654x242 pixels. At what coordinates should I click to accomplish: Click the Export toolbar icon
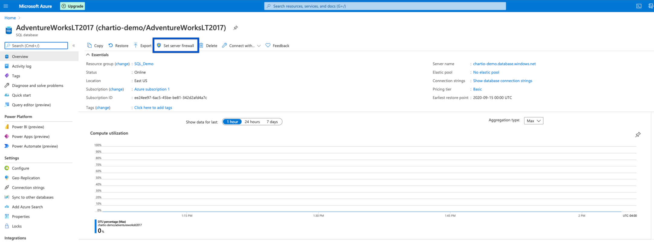(136, 45)
